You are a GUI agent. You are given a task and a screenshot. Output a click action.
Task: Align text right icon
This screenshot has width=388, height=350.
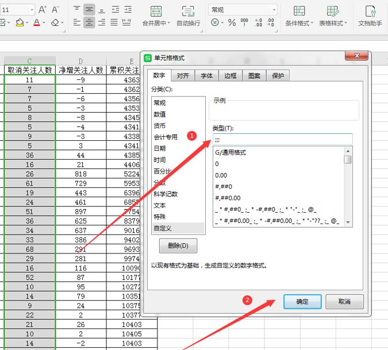pos(102,22)
